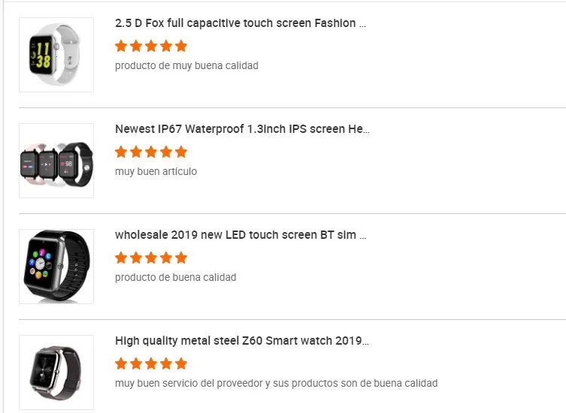Click first star of IP67 watch rating
The width and height of the screenshot is (566, 413).
pos(121,152)
